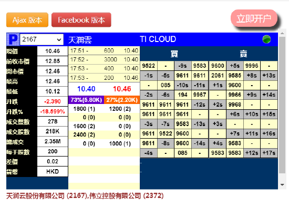Click the +5s cell in sell queue
The height and width of the screenshot is (208, 289).
(x=235, y=66)
